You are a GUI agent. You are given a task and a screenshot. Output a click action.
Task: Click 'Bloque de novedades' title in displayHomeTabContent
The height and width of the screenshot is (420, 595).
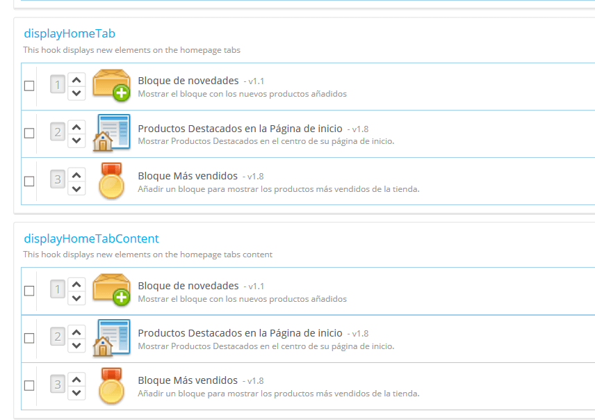pos(188,286)
